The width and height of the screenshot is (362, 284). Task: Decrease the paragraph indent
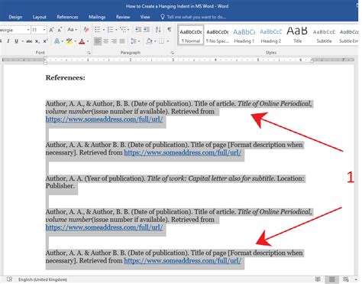[x=138, y=30]
